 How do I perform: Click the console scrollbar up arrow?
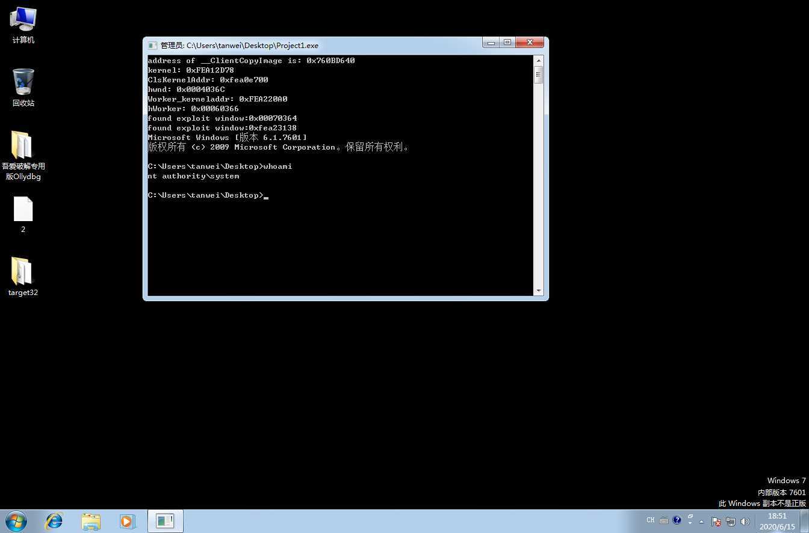538,61
